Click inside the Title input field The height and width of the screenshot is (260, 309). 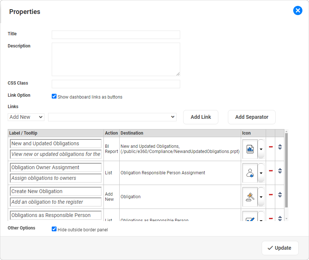pos(116,35)
